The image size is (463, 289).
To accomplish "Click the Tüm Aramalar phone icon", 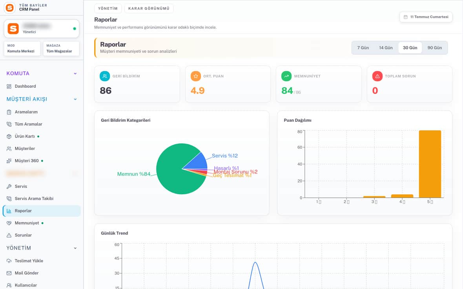I will (x=9, y=124).
